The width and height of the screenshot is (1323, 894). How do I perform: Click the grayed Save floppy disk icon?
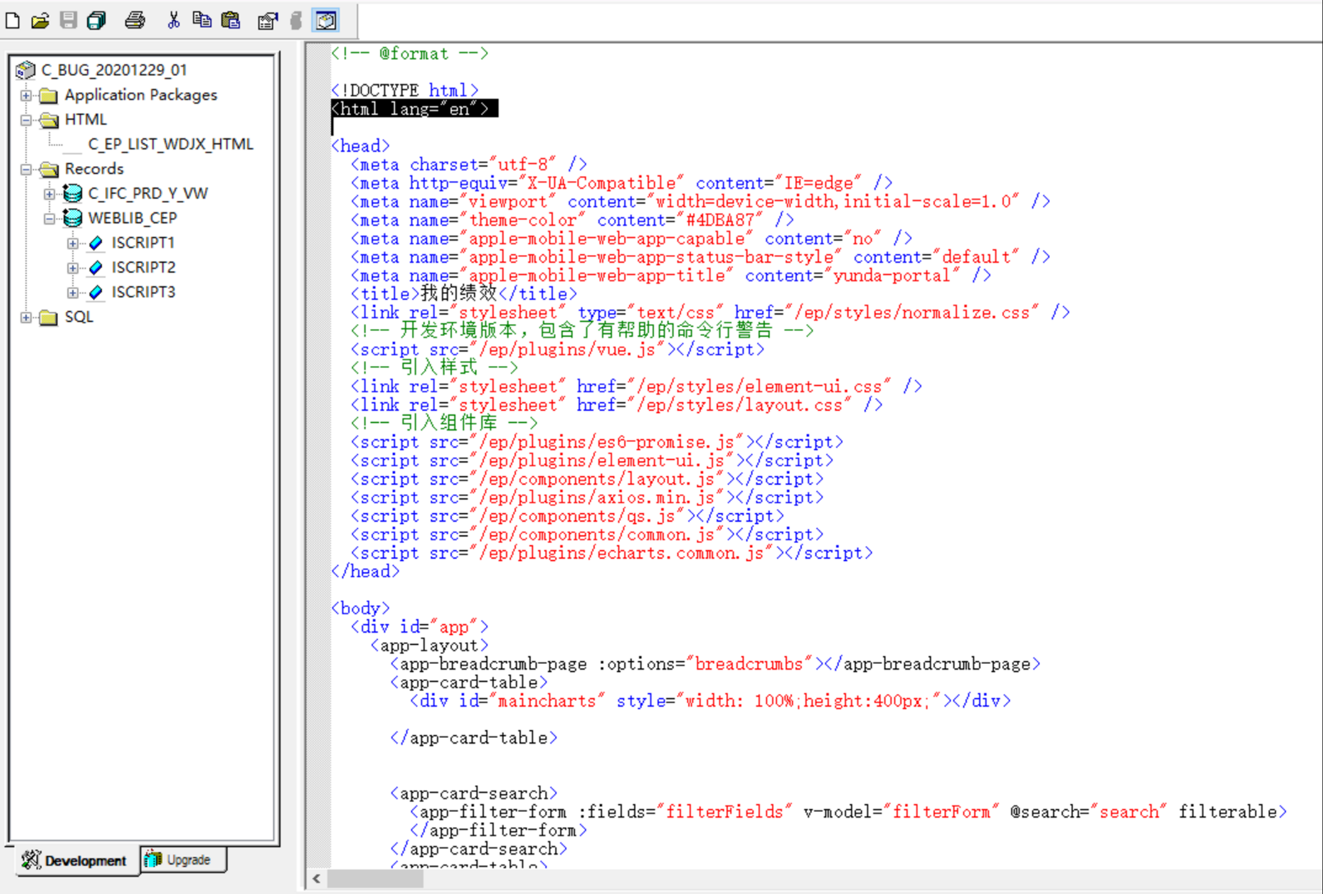(68, 21)
